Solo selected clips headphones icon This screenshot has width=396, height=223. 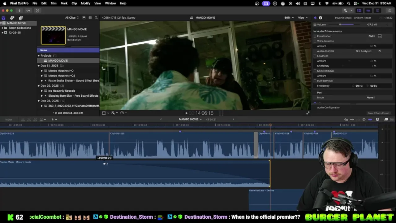point(364,120)
